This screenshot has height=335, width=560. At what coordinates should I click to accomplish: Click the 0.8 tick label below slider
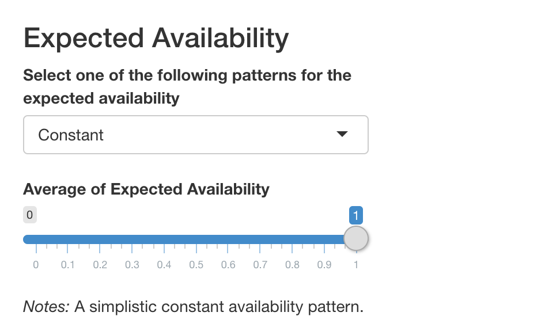coord(292,265)
